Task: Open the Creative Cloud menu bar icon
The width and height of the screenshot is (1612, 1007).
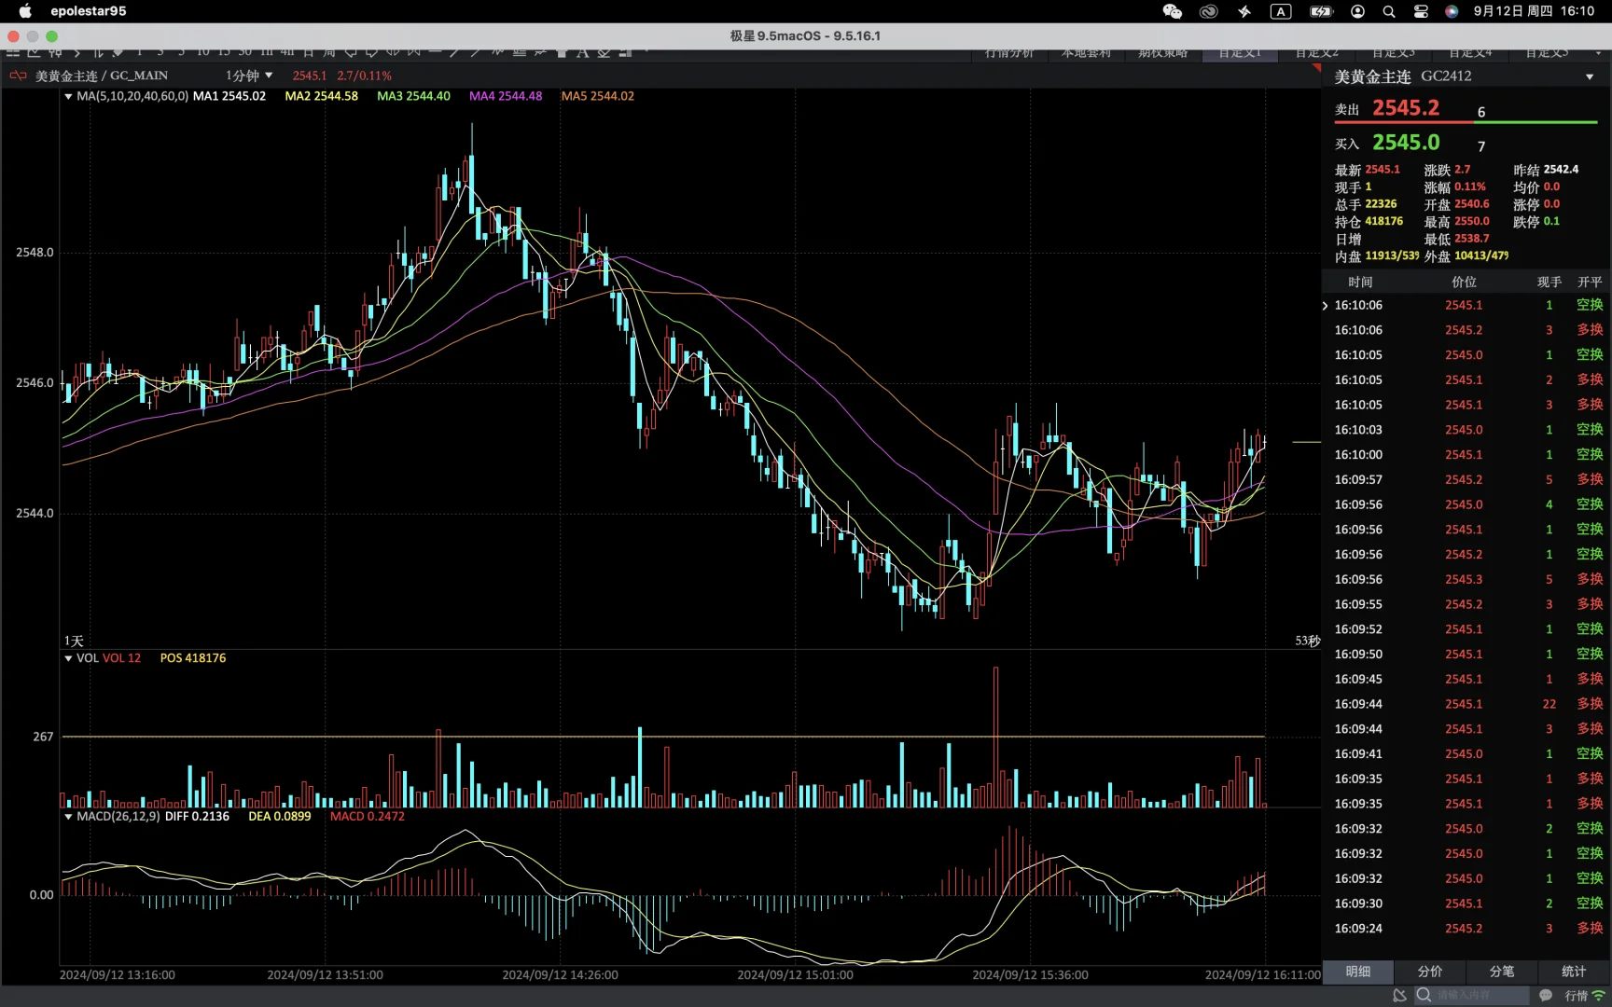Action: (x=1209, y=11)
